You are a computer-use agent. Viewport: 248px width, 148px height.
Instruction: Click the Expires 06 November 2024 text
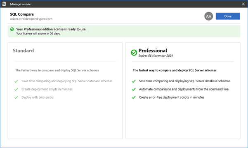point(156,55)
